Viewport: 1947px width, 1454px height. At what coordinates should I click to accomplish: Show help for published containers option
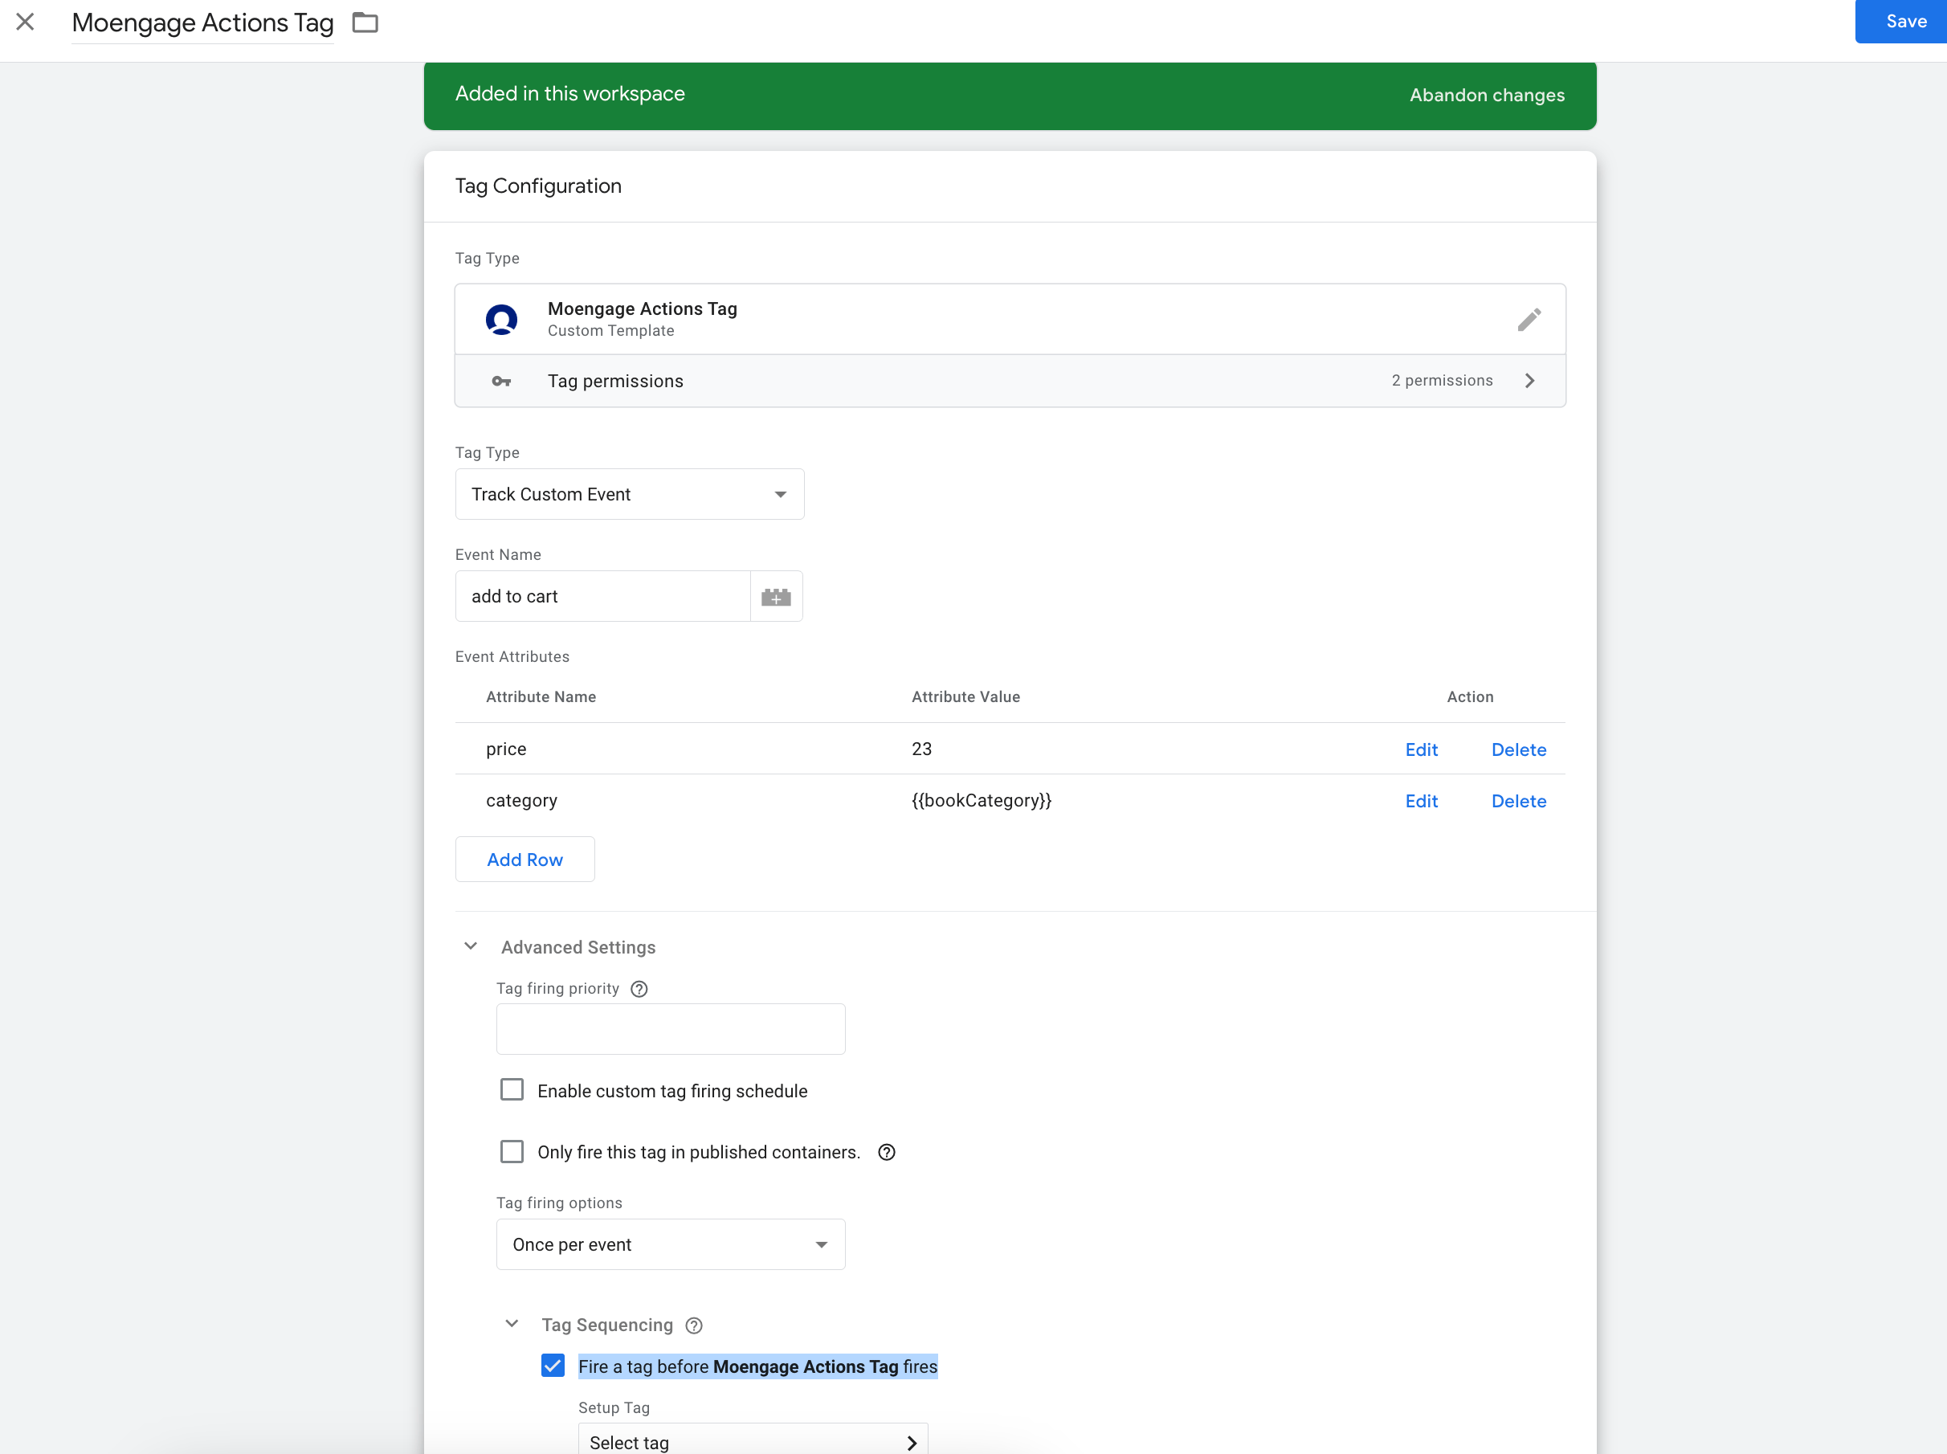(x=887, y=1153)
